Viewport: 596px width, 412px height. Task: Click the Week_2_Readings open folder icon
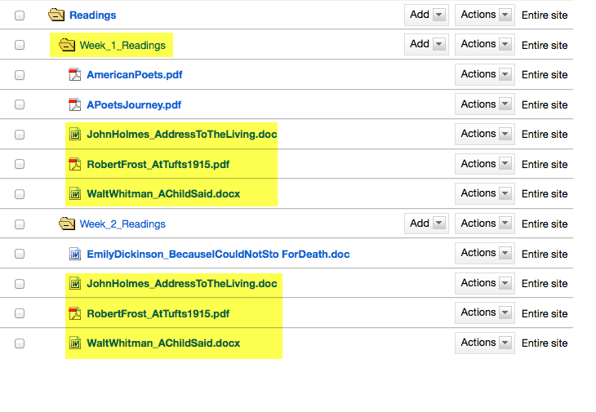point(67,224)
